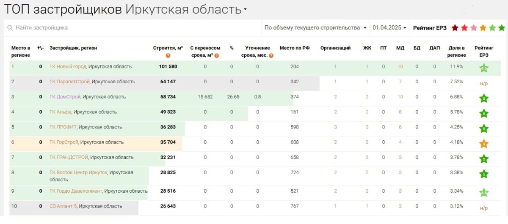Click МД count 2 for СЗ Атлант-5
Image resolution: width=508 pixels, height=224 pixels.
pyautogui.click(x=400, y=206)
